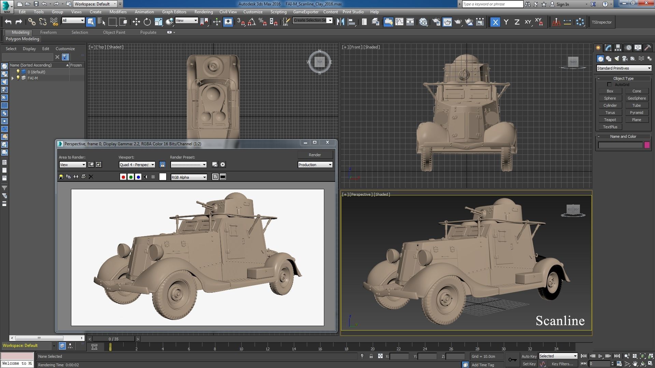Activate the Select and Uniform Scale tool
655x368 pixels.
pos(158,22)
